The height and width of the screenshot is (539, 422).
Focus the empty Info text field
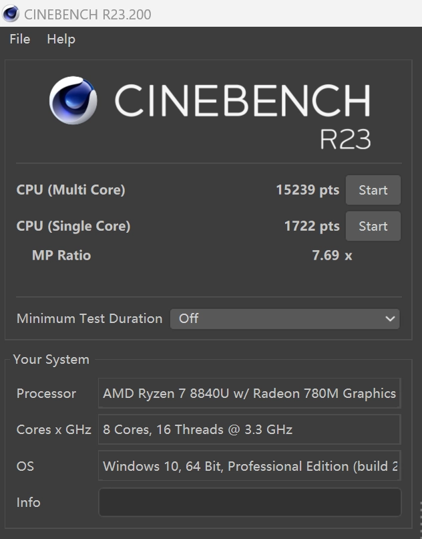pyautogui.click(x=249, y=502)
